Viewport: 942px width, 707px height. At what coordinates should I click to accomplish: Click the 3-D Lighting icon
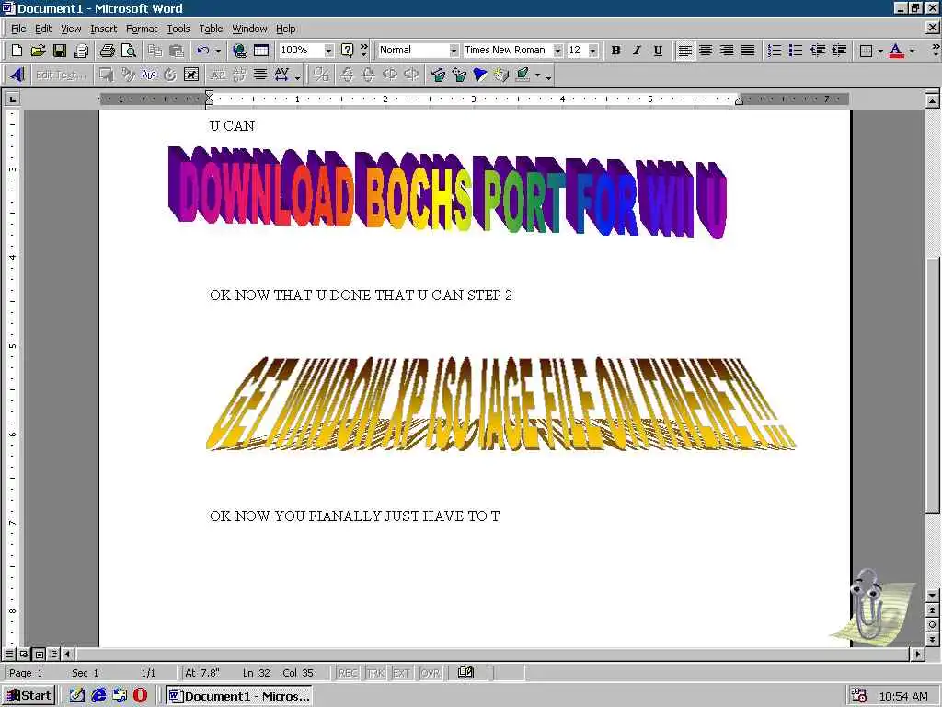tap(480, 75)
